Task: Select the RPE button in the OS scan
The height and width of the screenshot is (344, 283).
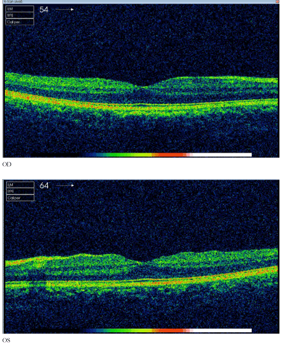Action: click(x=20, y=191)
